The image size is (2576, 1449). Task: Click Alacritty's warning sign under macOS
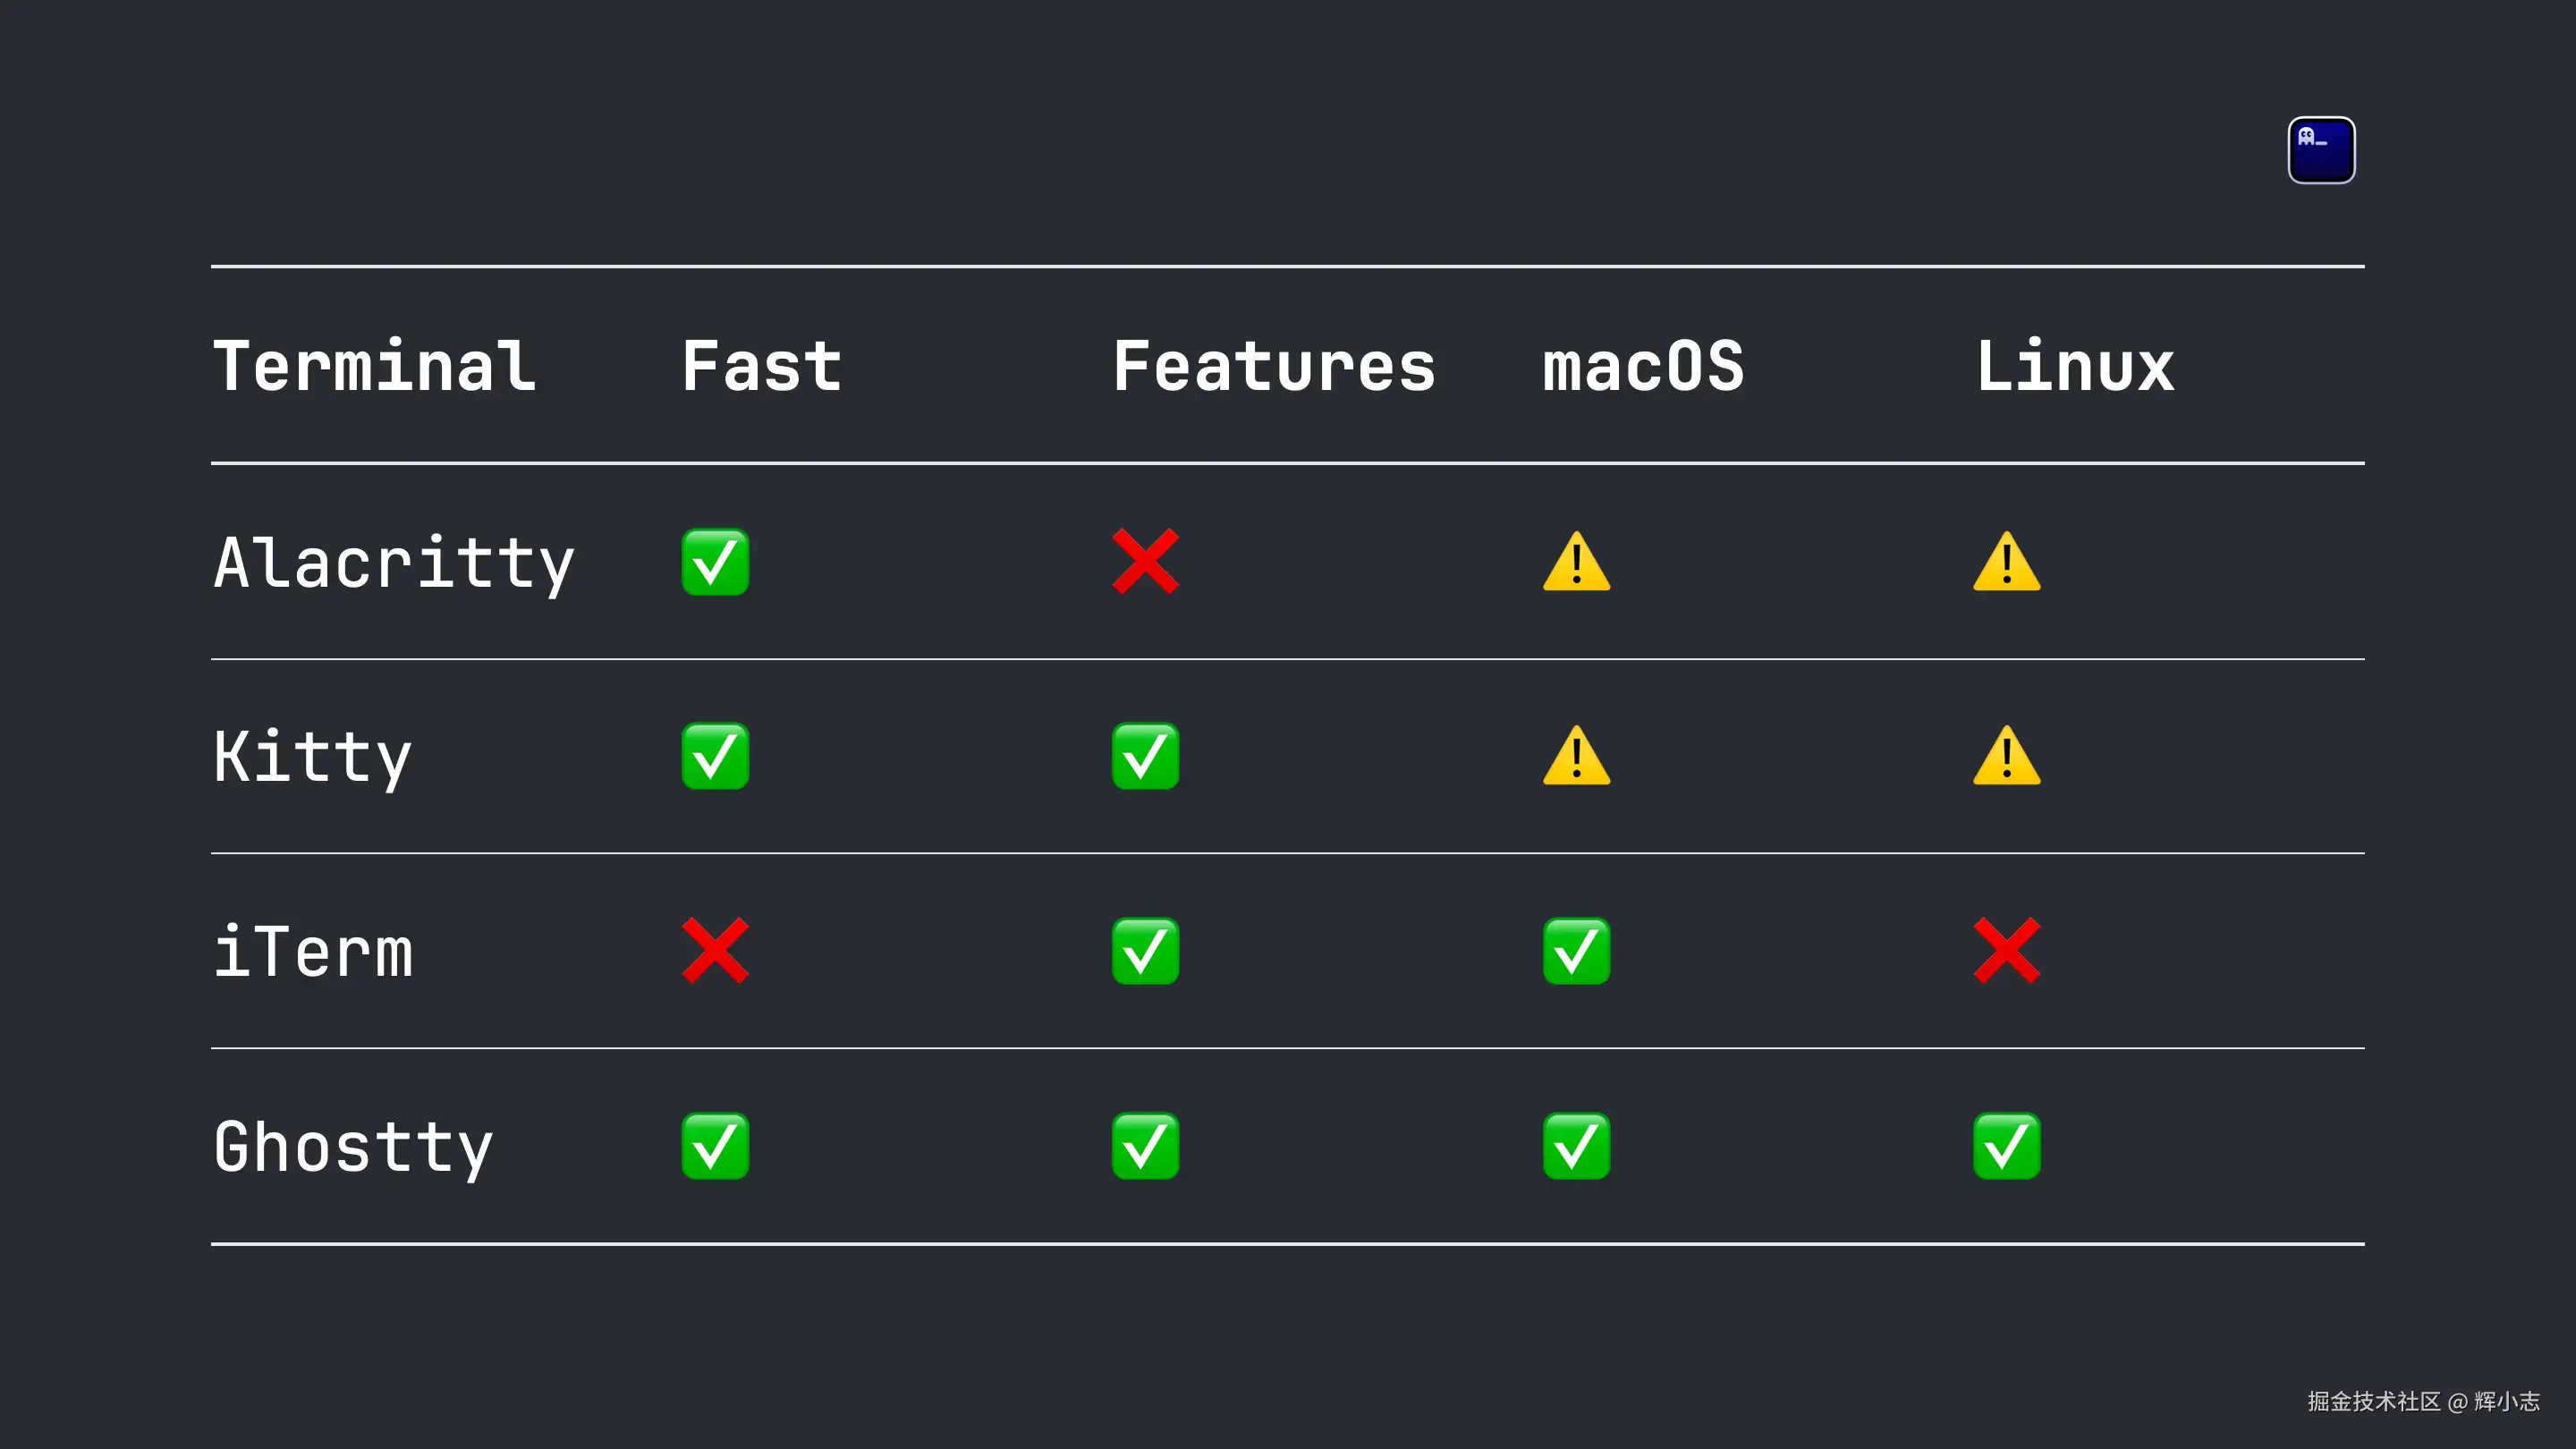1576,562
